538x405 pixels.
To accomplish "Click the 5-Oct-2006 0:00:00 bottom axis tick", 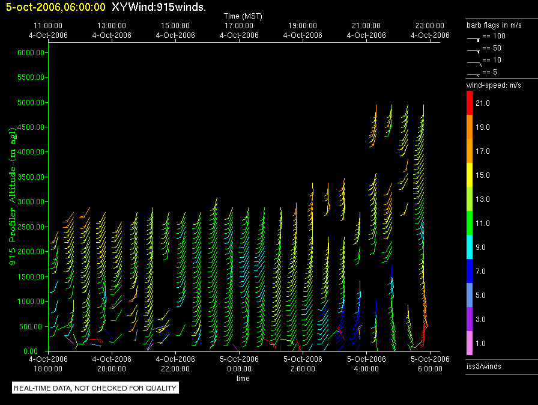I will [x=239, y=364].
